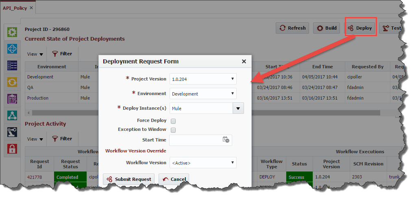The width and height of the screenshot is (416, 200).
Task: Enable the Force Deploy checkbox
Action: tap(173, 121)
